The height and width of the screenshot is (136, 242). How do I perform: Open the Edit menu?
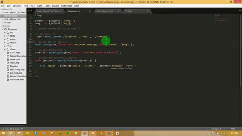[9, 6]
